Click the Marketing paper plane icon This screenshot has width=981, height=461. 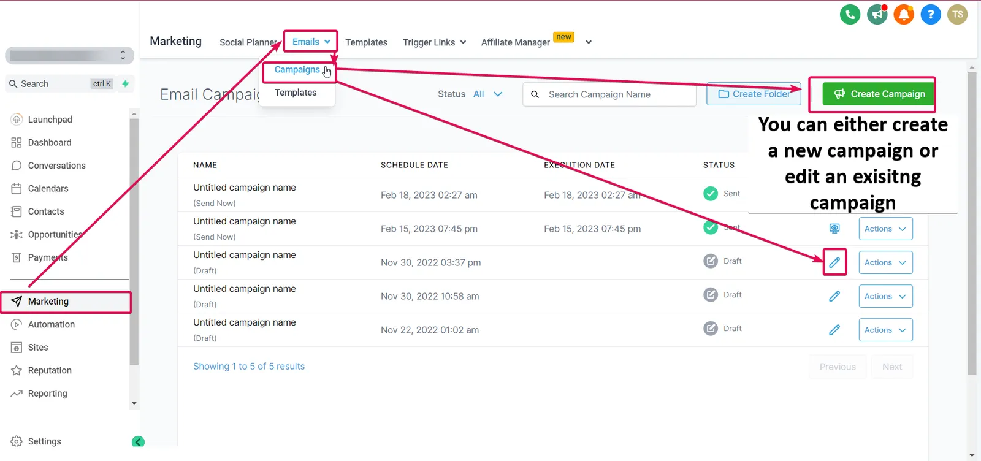pyautogui.click(x=17, y=302)
